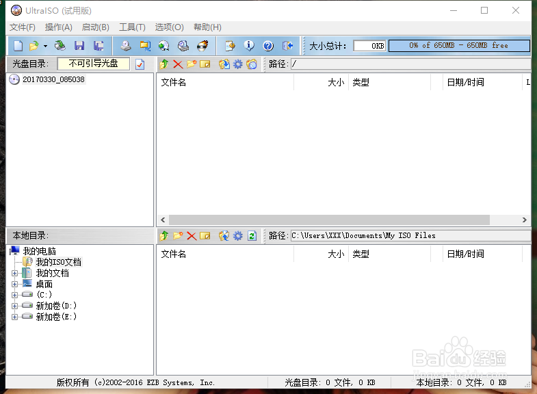This screenshot has height=394, width=537.
Task: Click the New folder icon in 本地目录 toolbar
Action: click(178, 235)
